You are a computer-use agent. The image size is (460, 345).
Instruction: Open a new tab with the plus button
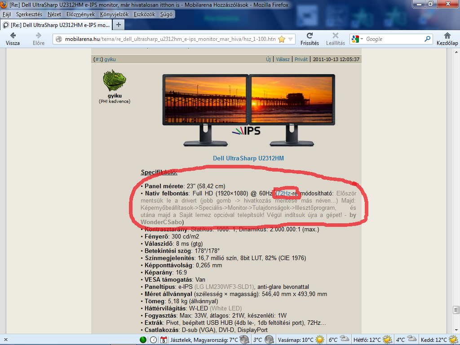pos(118,25)
